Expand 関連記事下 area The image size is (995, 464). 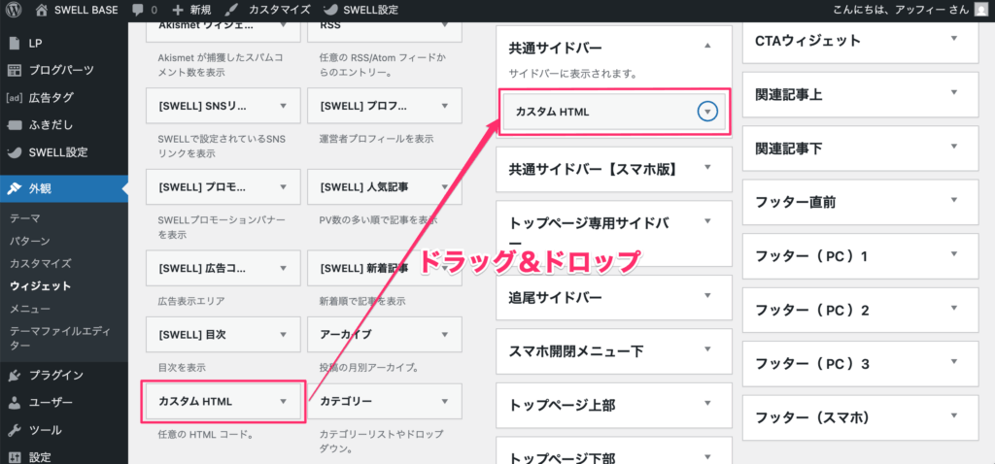[954, 147]
